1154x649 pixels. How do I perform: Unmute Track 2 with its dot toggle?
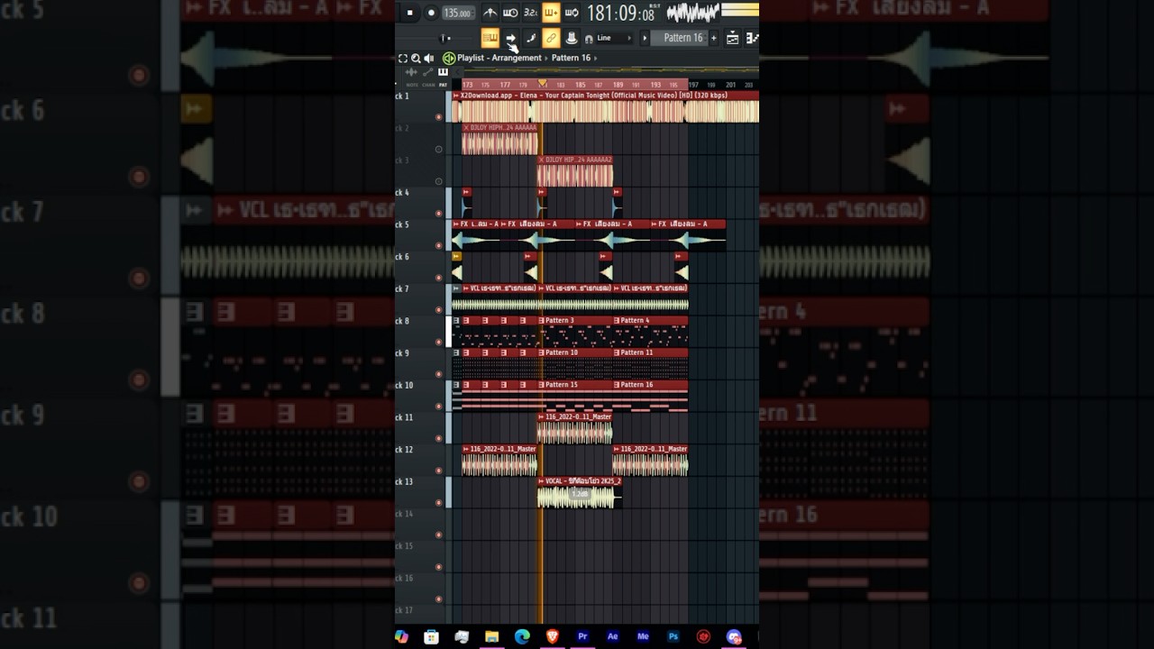pos(439,150)
